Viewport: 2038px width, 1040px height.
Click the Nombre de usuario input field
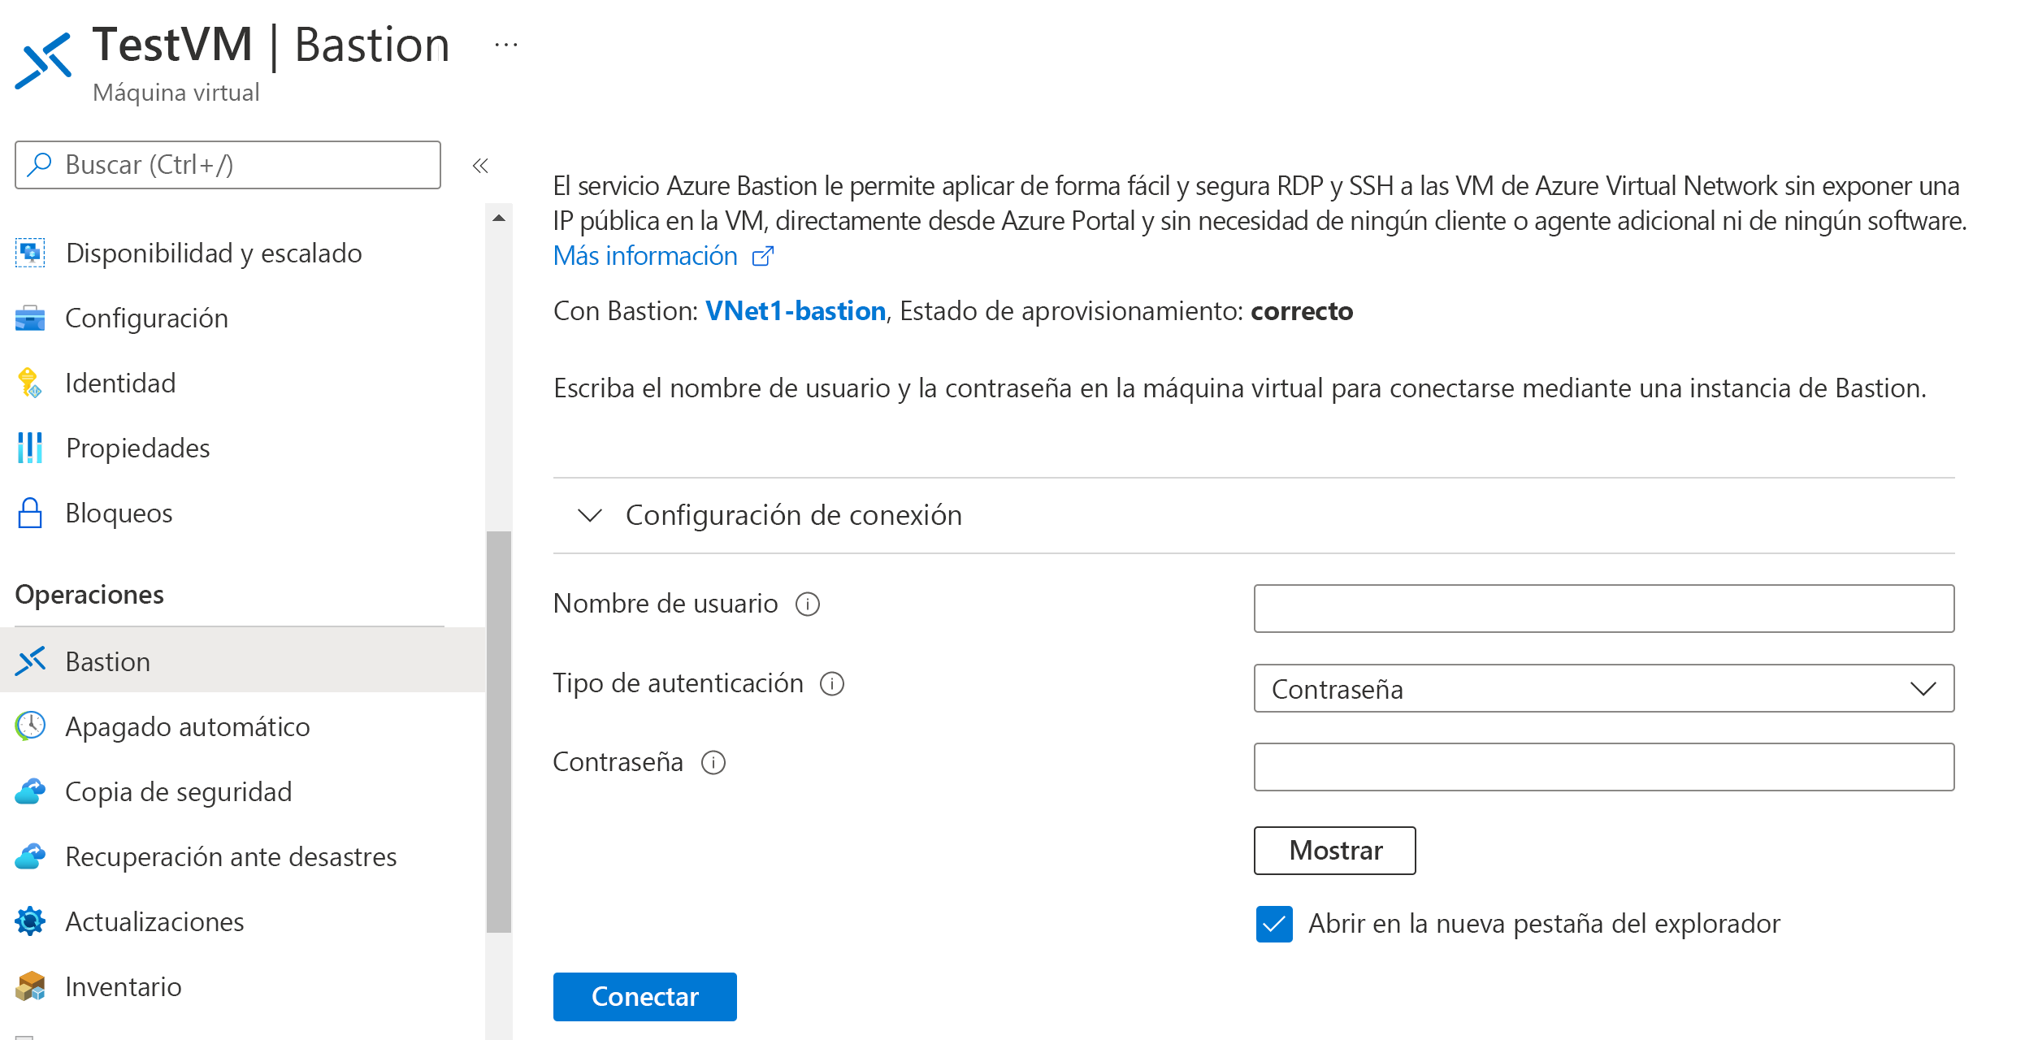tap(1604, 604)
